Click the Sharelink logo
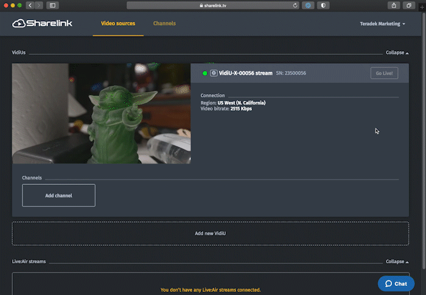 [x=43, y=24]
